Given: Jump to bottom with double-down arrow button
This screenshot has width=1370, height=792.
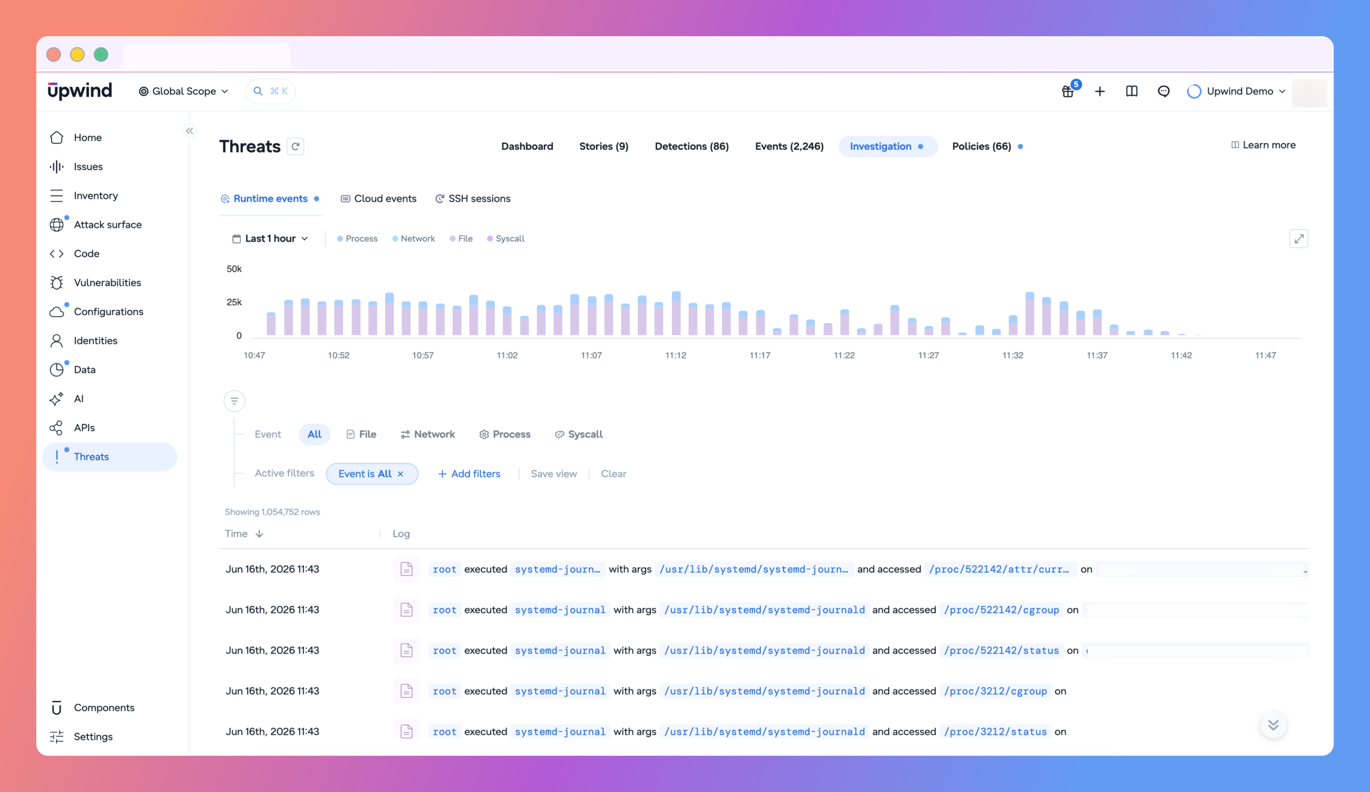Looking at the screenshot, I should coord(1273,725).
